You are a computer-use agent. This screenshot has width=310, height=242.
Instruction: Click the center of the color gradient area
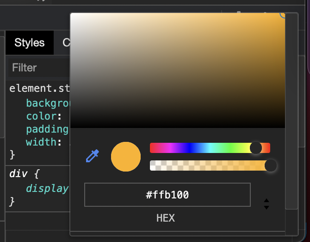(178, 70)
